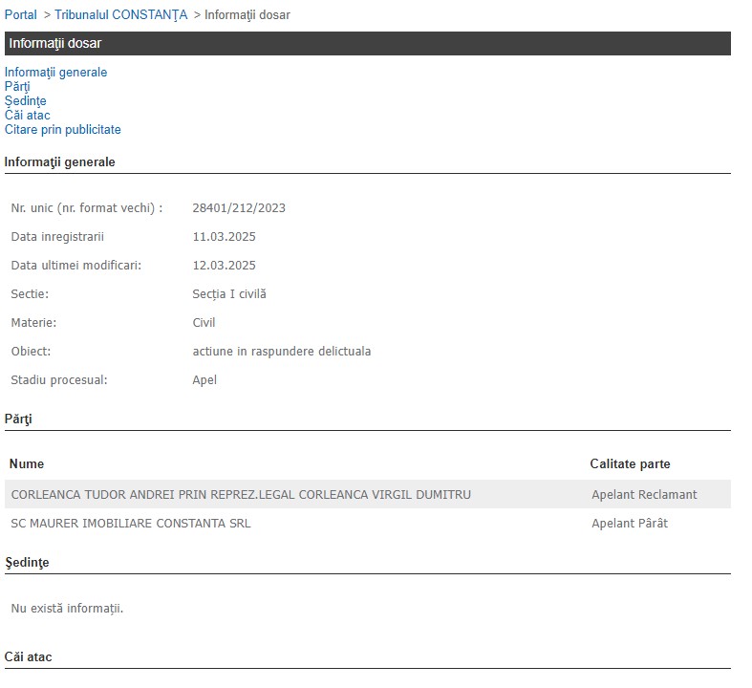Click the Portal breadcrumb link
This screenshot has width=752, height=688.
[x=21, y=15]
